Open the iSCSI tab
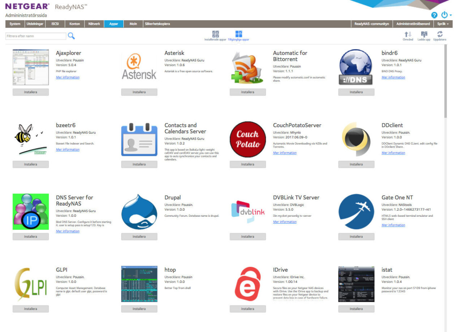This screenshot has height=332, width=457. [x=56, y=24]
